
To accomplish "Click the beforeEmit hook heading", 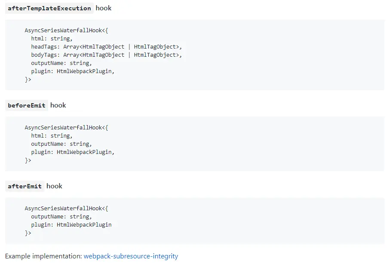I will [27, 105].
